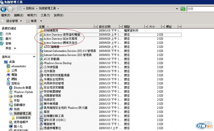Select 系統管理工具 in the folder tree
214x131 pixels.
tap(22, 113)
